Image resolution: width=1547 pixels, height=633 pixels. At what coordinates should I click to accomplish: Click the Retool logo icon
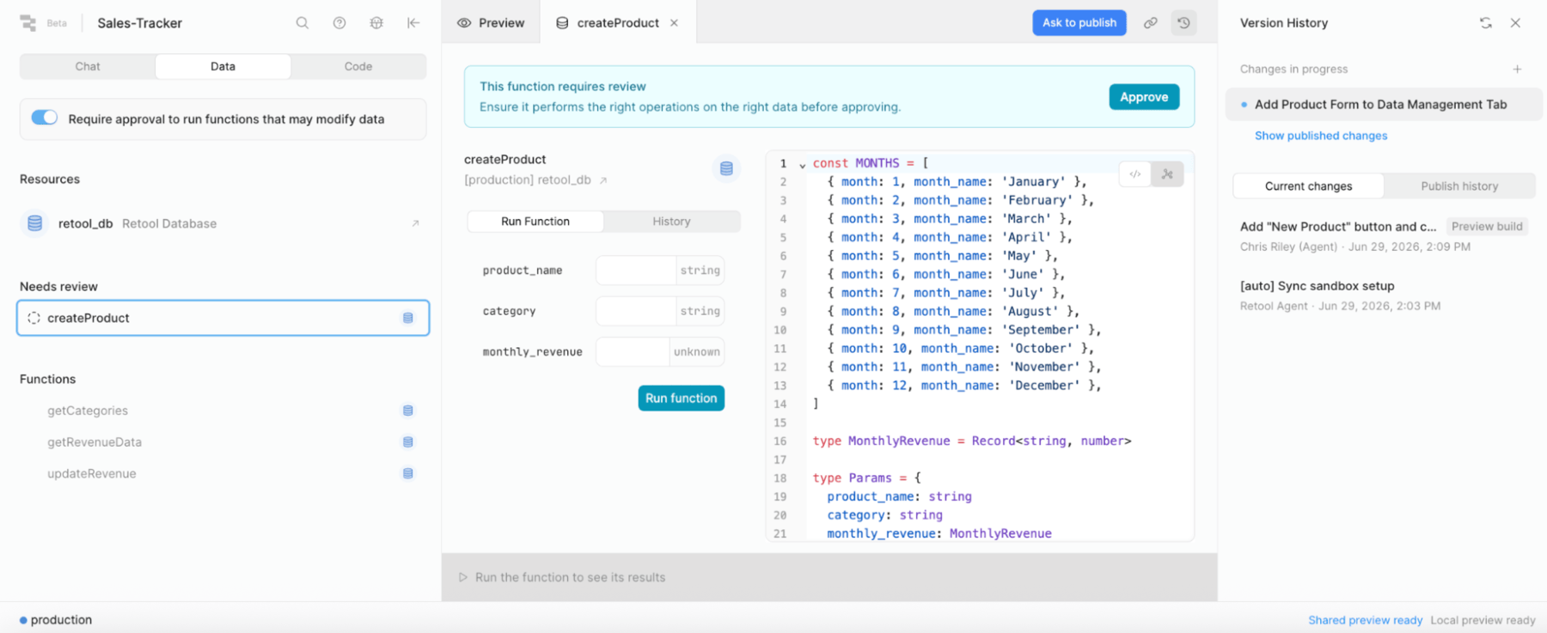point(28,23)
